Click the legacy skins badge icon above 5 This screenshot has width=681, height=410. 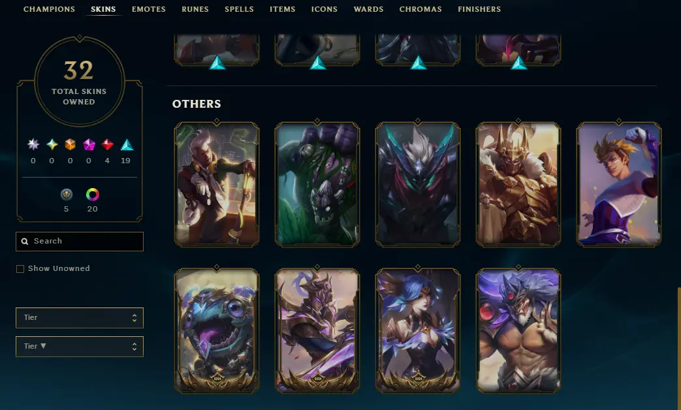tap(67, 195)
